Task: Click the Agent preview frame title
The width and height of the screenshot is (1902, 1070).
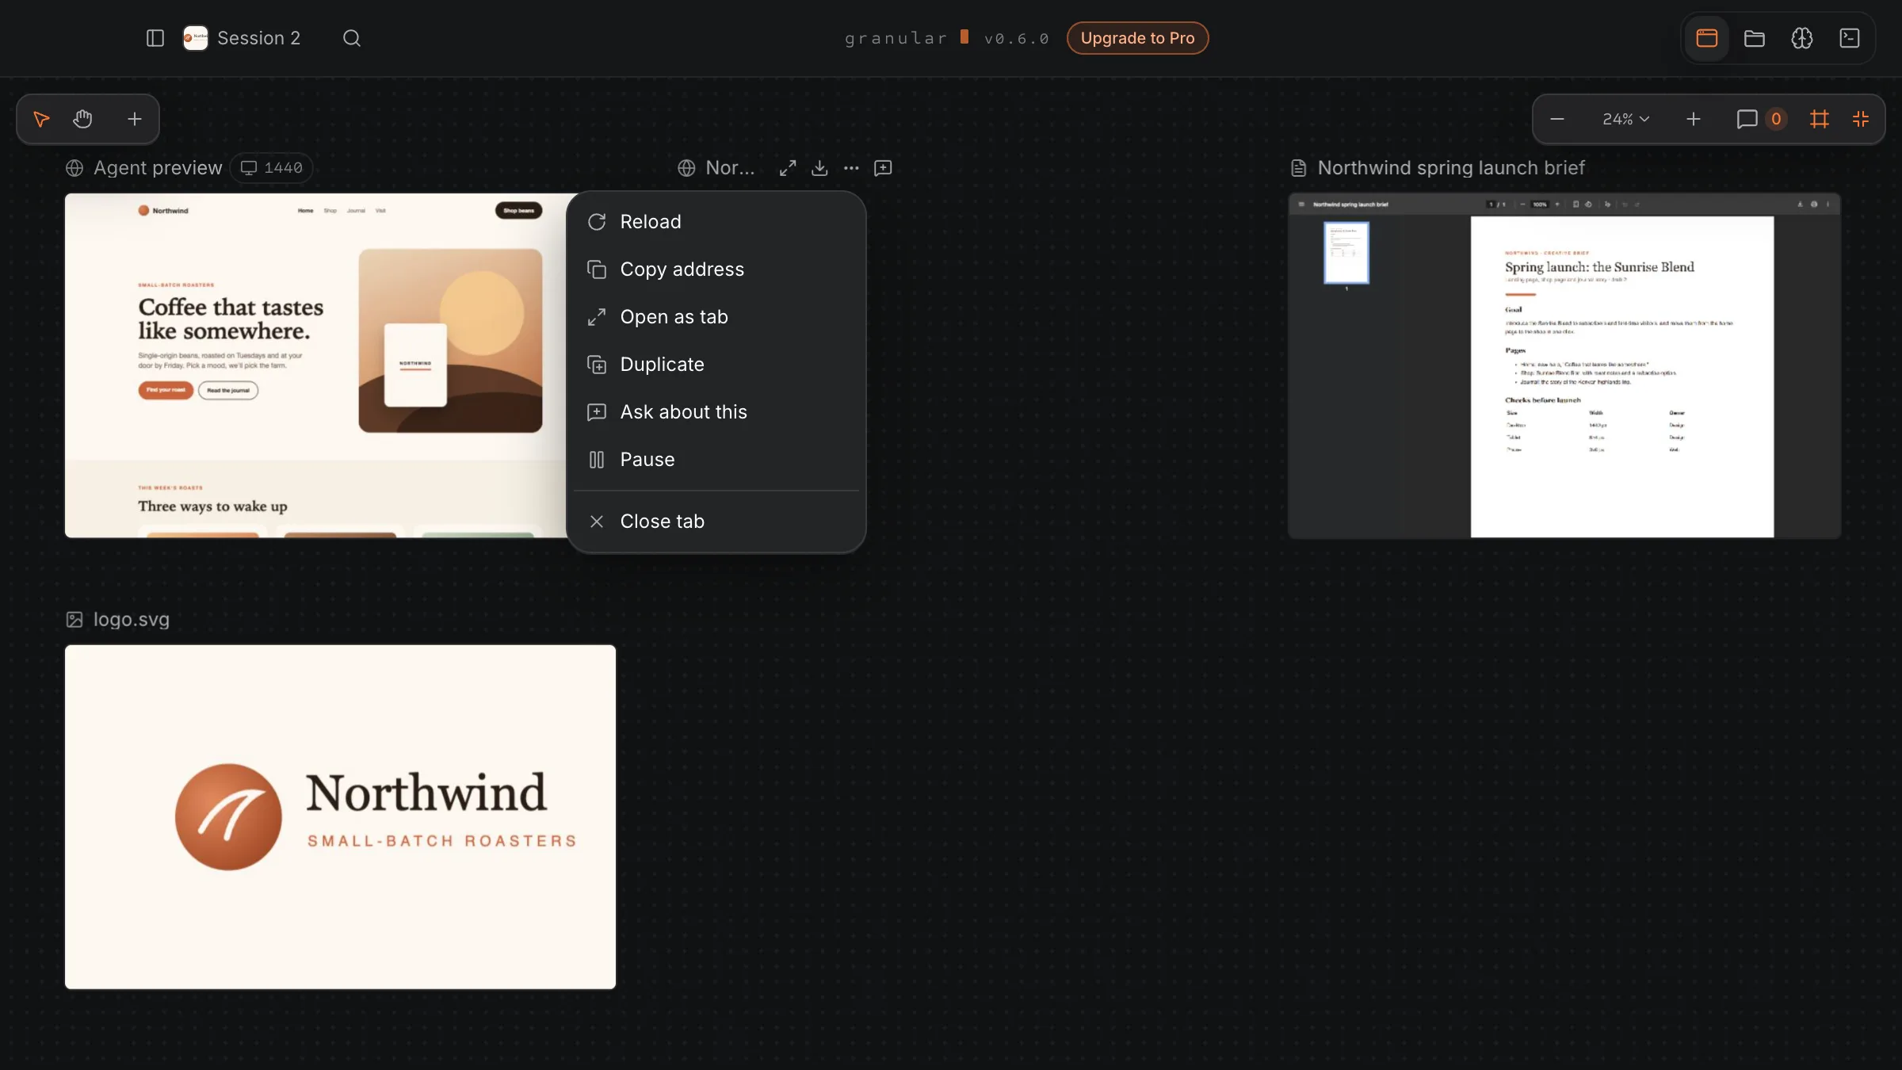Action: [x=158, y=168]
